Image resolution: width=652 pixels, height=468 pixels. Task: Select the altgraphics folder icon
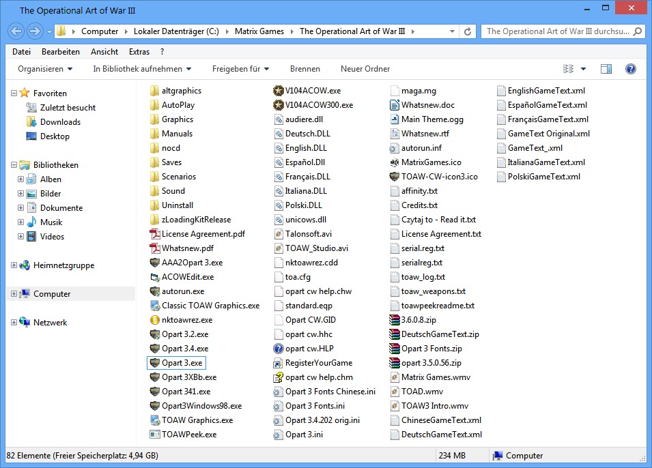click(155, 91)
